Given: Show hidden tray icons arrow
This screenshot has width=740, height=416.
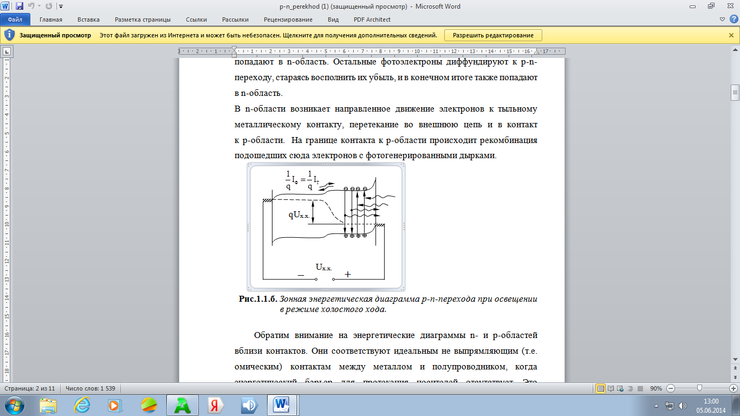Looking at the screenshot, I should click(x=657, y=405).
